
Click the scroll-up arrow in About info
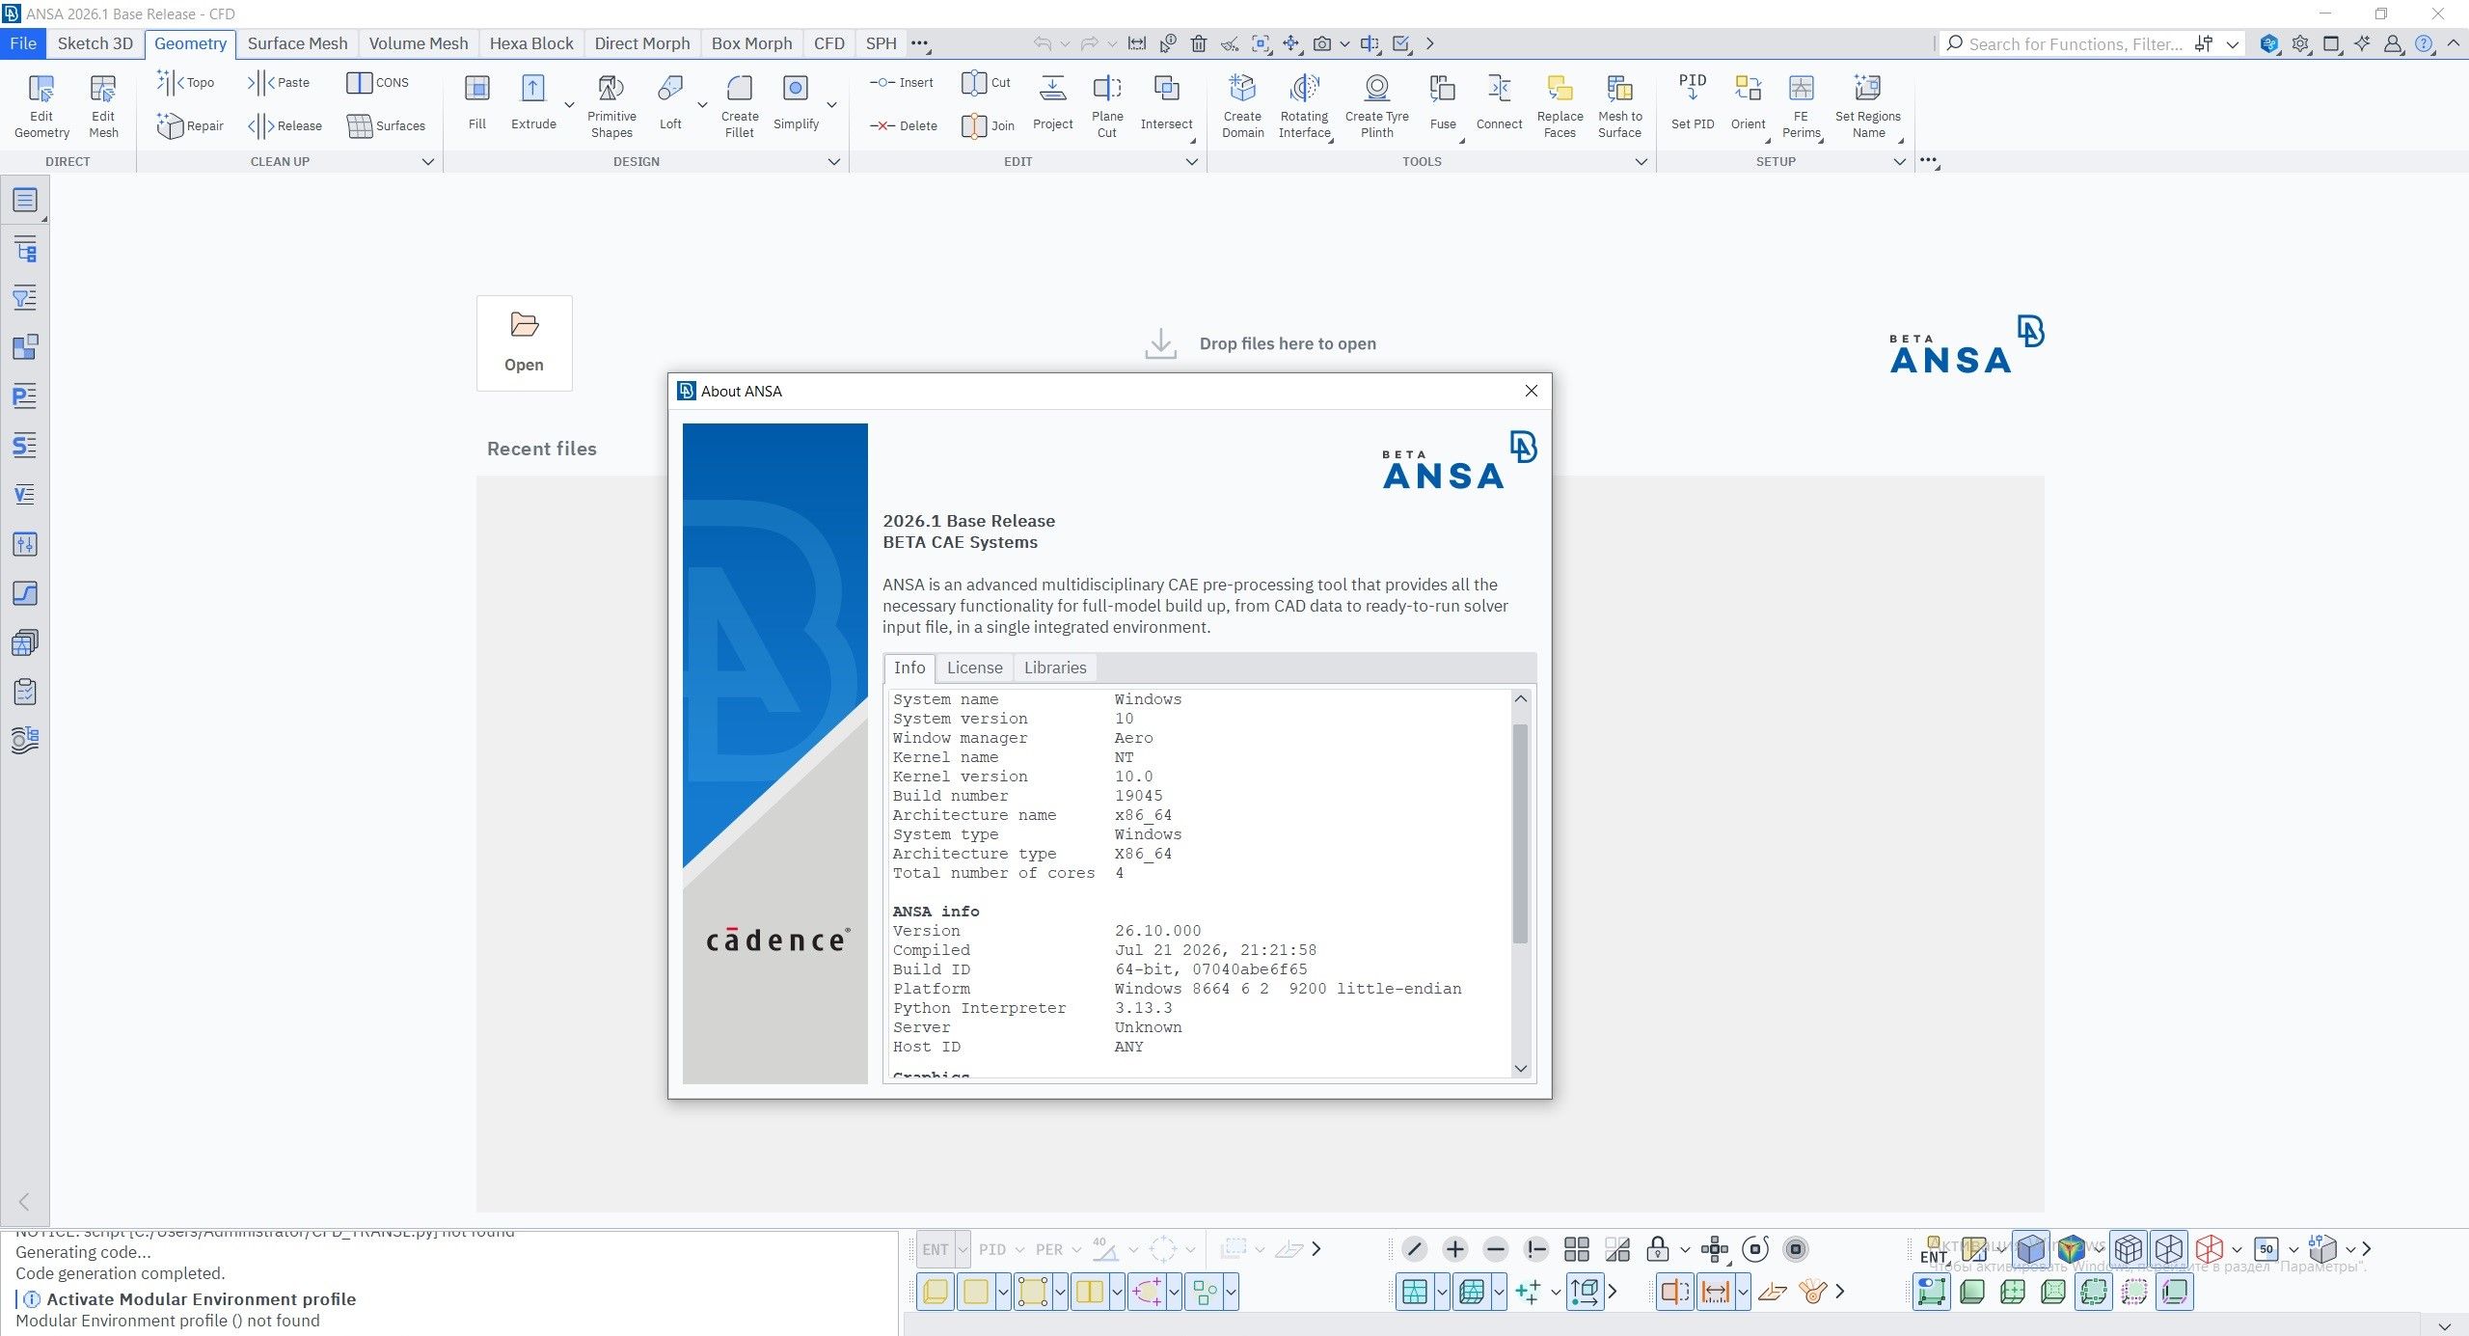(1521, 698)
